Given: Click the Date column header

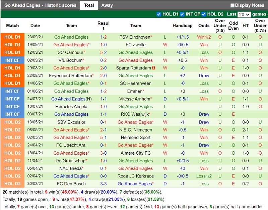Looking at the screenshot, I should click(35, 25).
